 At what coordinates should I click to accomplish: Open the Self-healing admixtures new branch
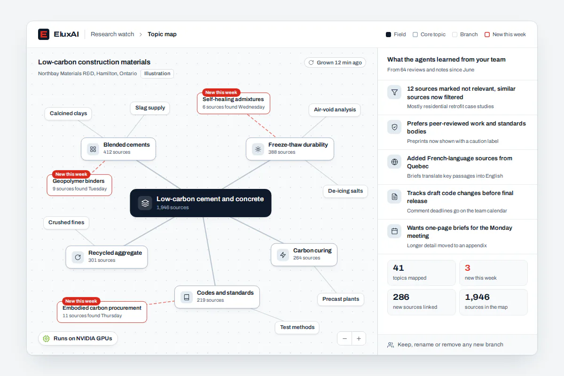point(233,103)
